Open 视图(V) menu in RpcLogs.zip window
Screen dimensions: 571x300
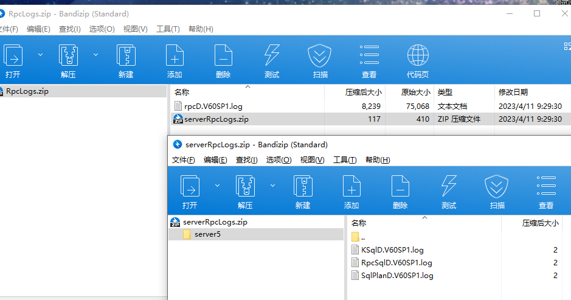click(136, 29)
